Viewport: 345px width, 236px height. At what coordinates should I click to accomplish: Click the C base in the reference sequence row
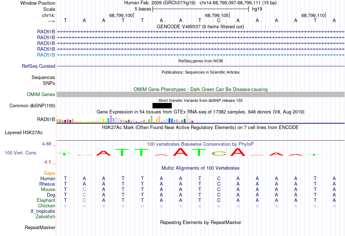pos(219,21)
